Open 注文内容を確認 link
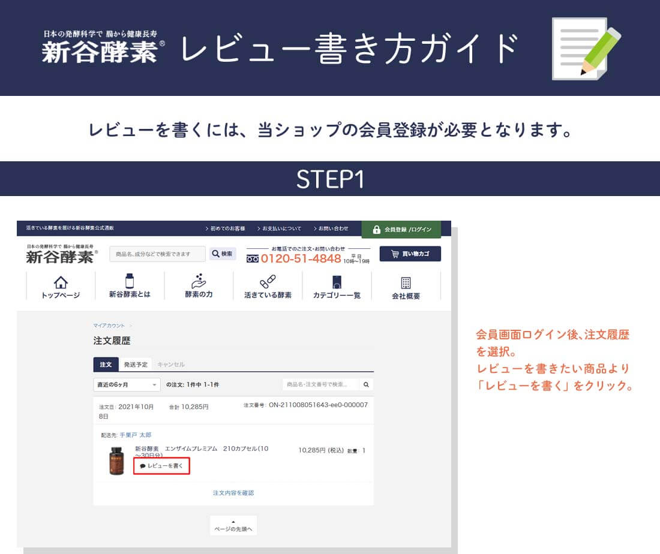Viewport: 660px width, 554px height. [233, 493]
